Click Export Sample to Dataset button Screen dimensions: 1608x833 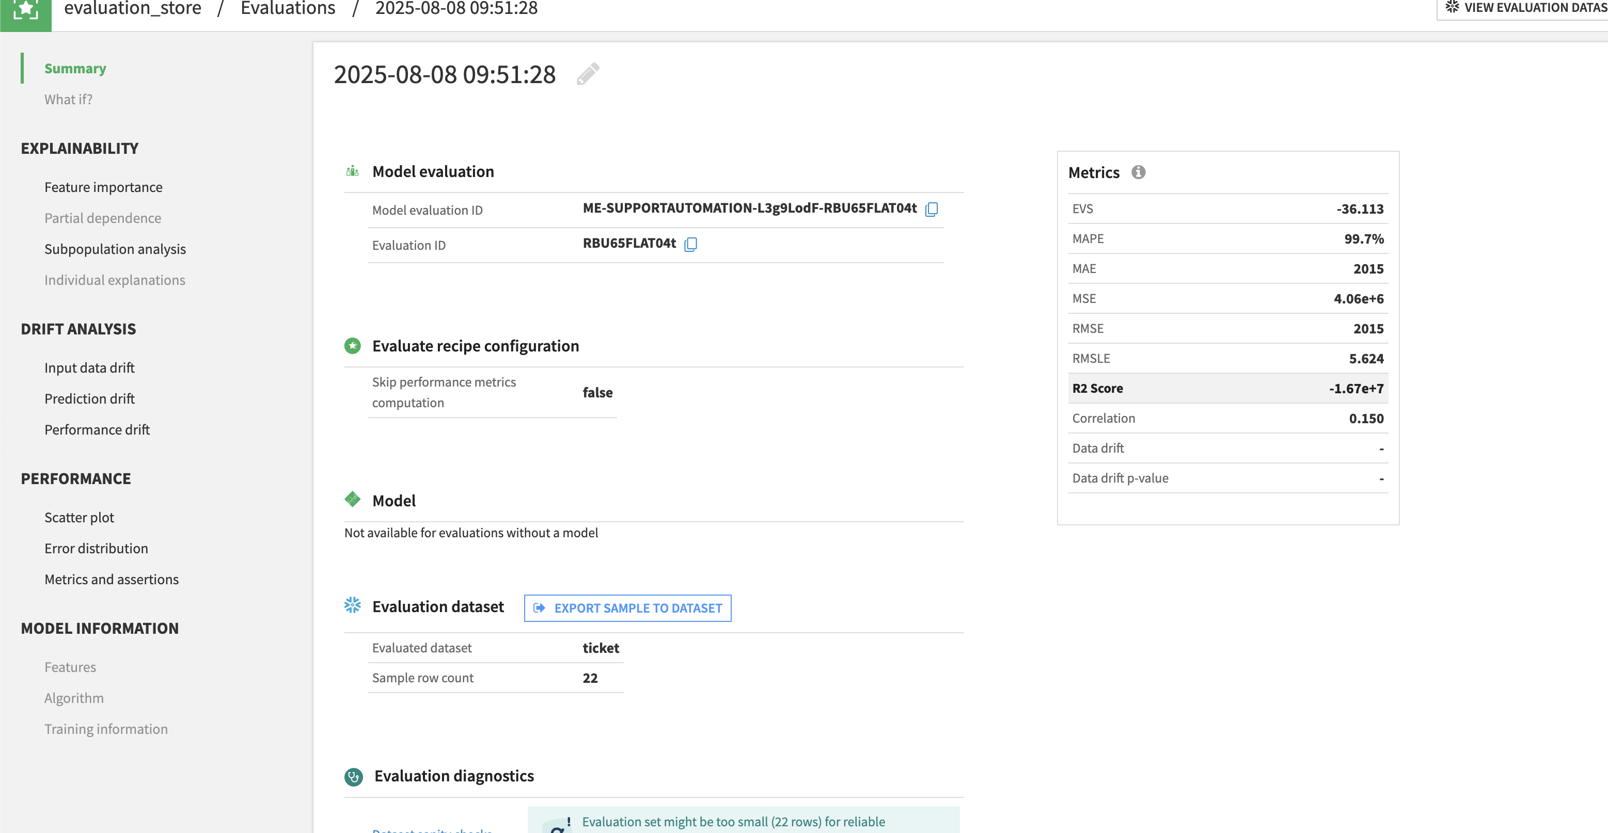pos(627,608)
